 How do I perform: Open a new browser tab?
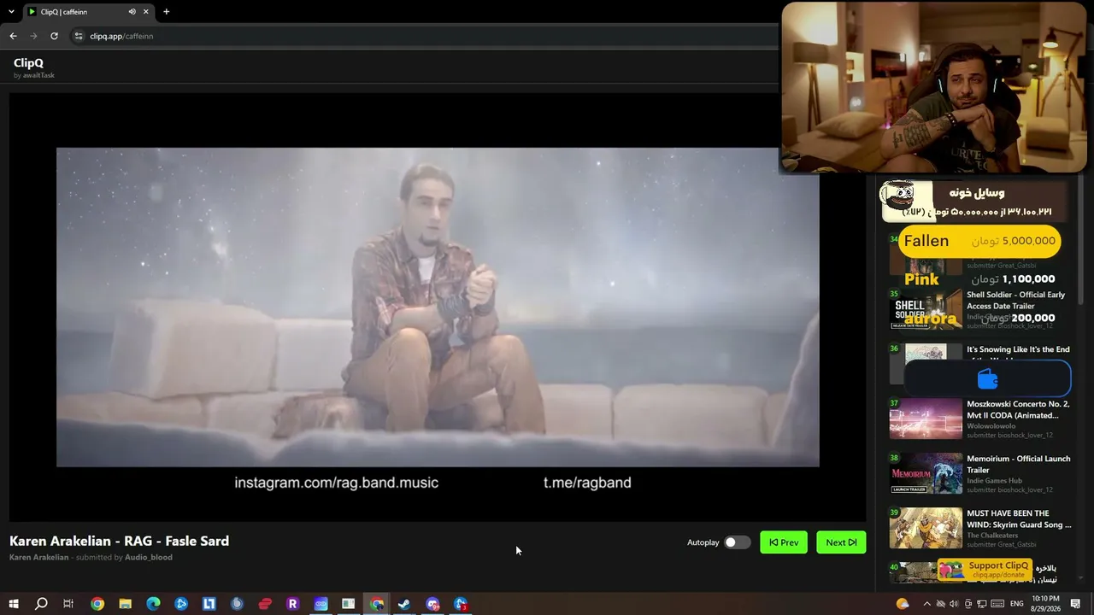click(x=166, y=12)
